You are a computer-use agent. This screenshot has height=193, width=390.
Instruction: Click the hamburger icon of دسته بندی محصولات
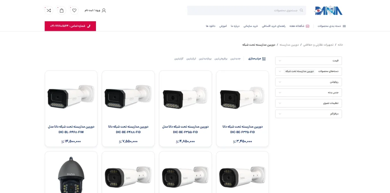344,26
